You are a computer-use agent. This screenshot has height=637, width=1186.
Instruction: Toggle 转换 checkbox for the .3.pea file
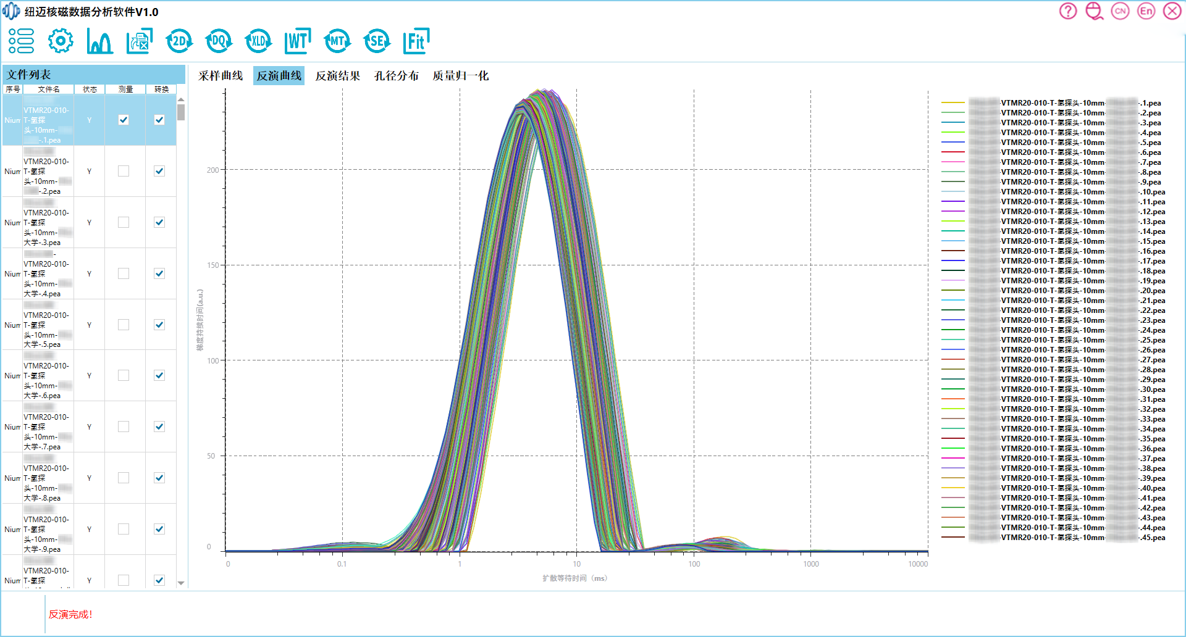point(159,222)
